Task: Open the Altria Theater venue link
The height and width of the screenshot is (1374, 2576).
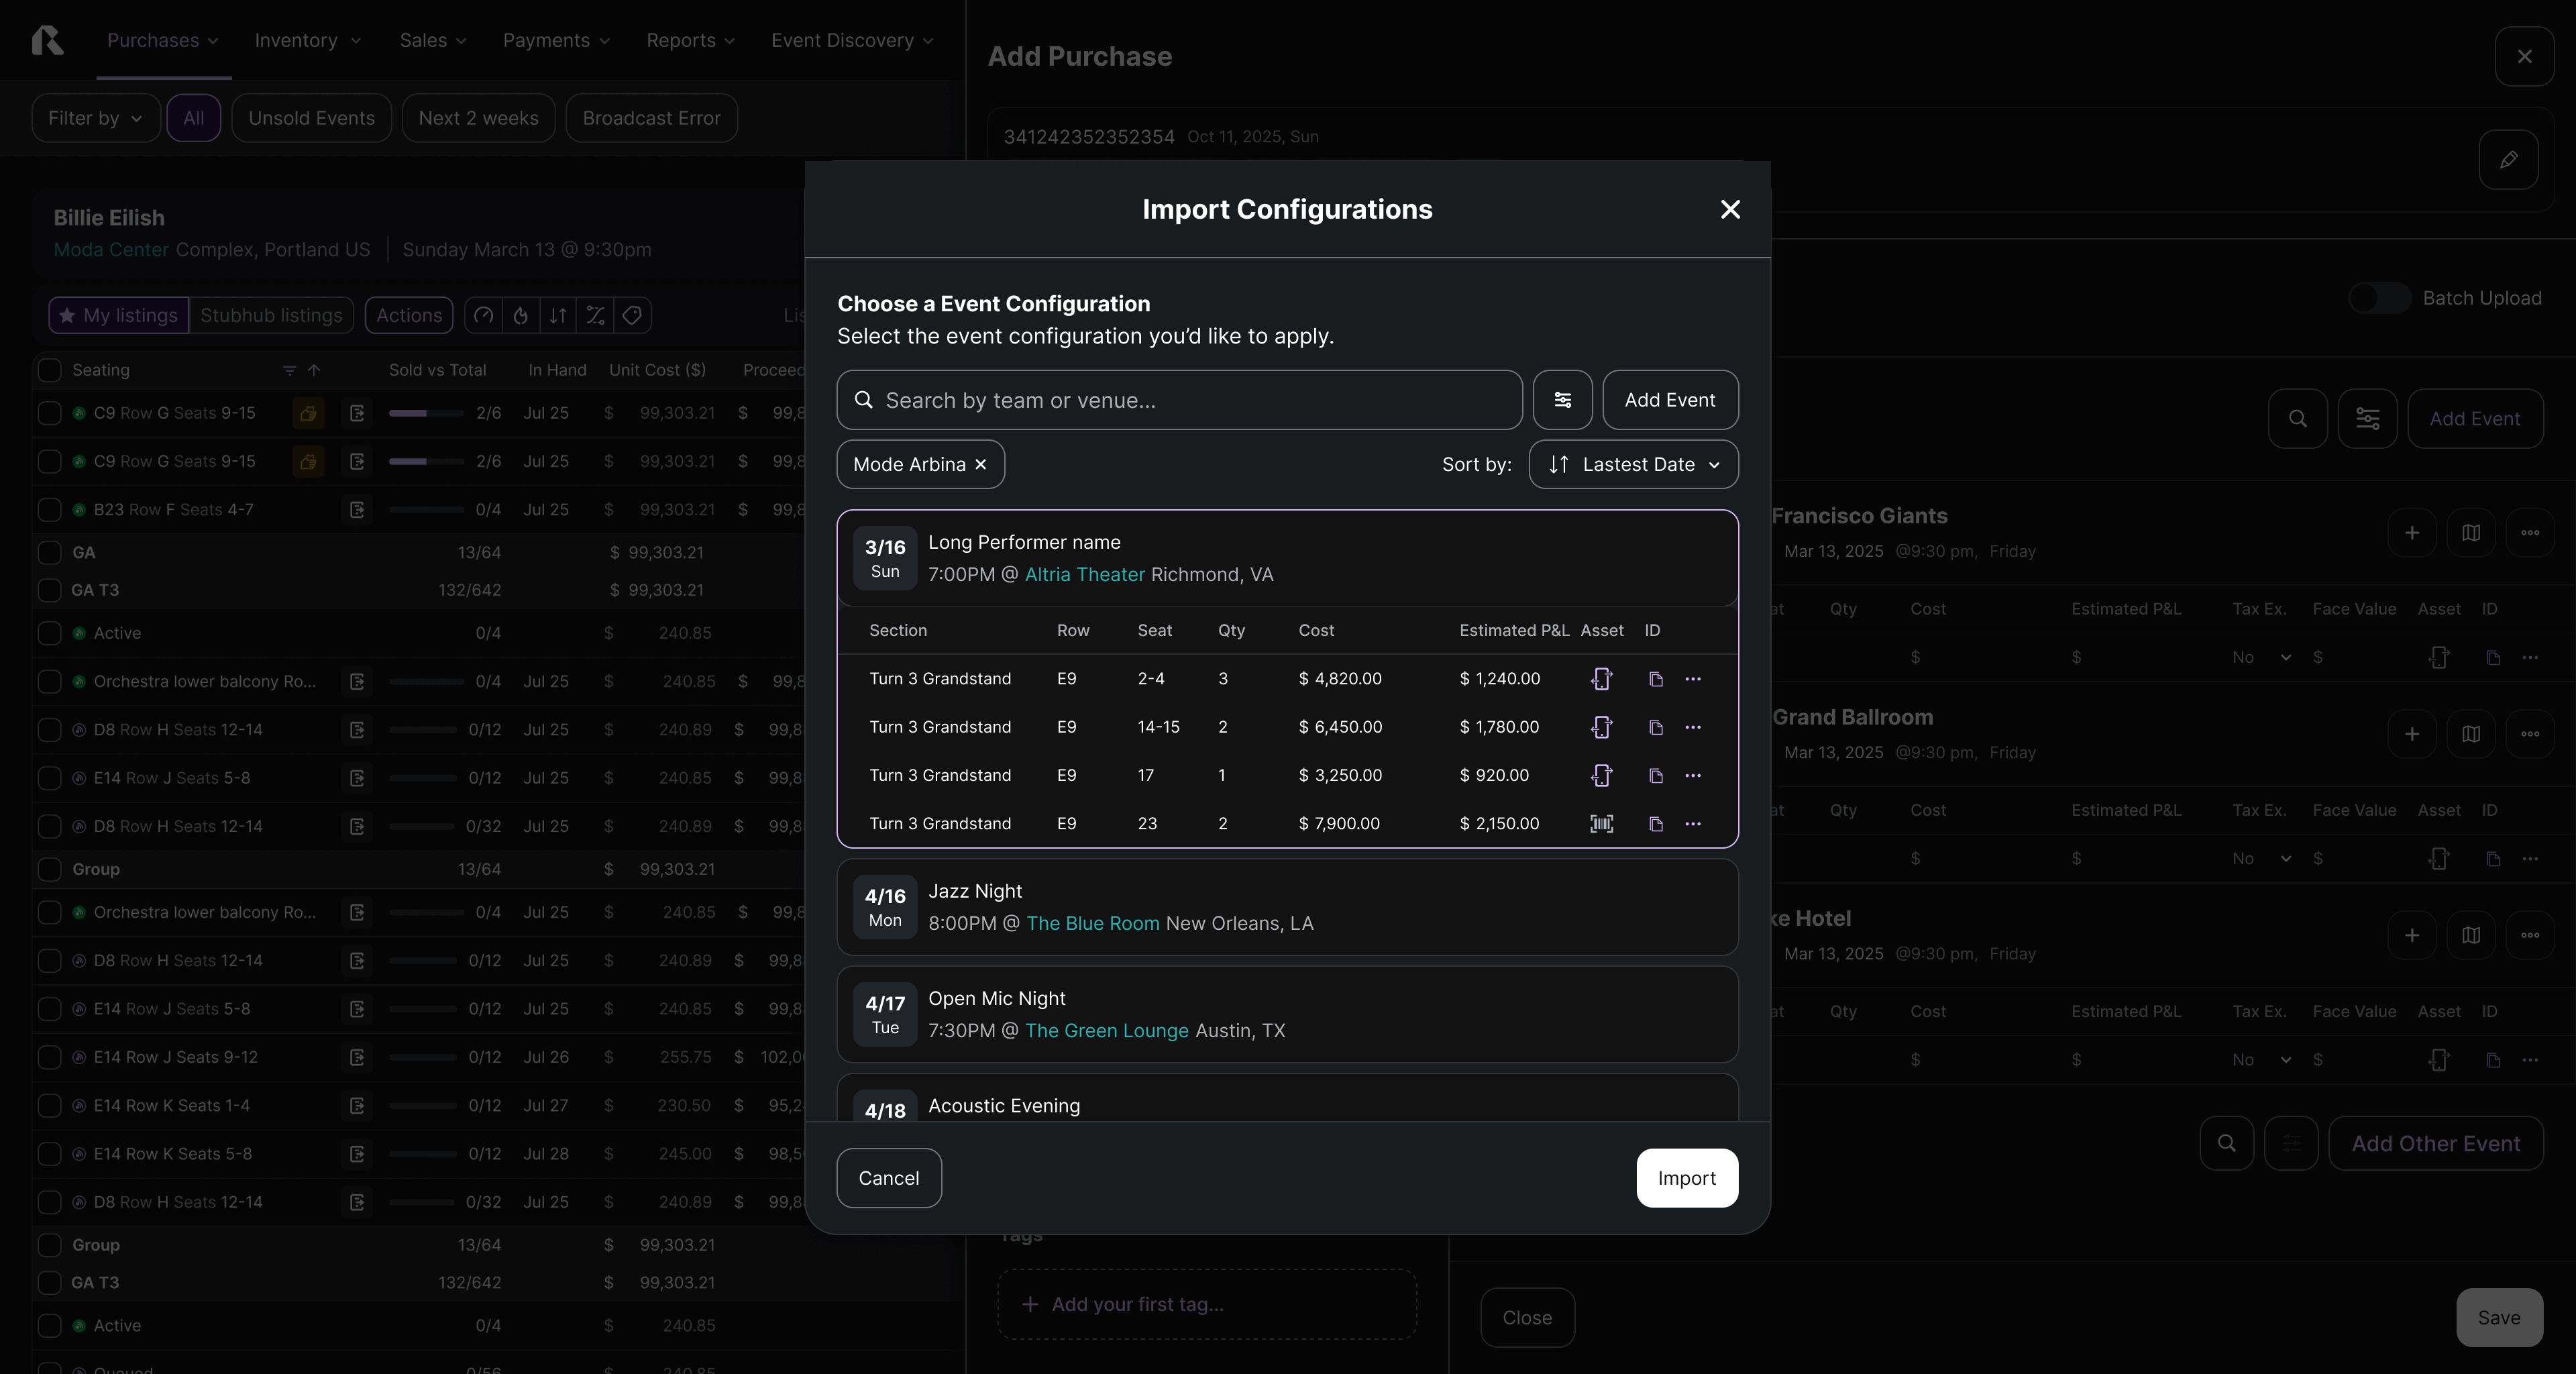Action: pos(1084,575)
